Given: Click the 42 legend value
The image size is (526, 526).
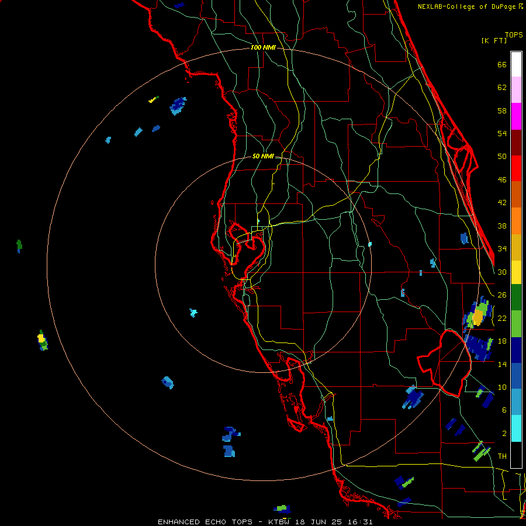Looking at the screenshot, I should point(502,203).
